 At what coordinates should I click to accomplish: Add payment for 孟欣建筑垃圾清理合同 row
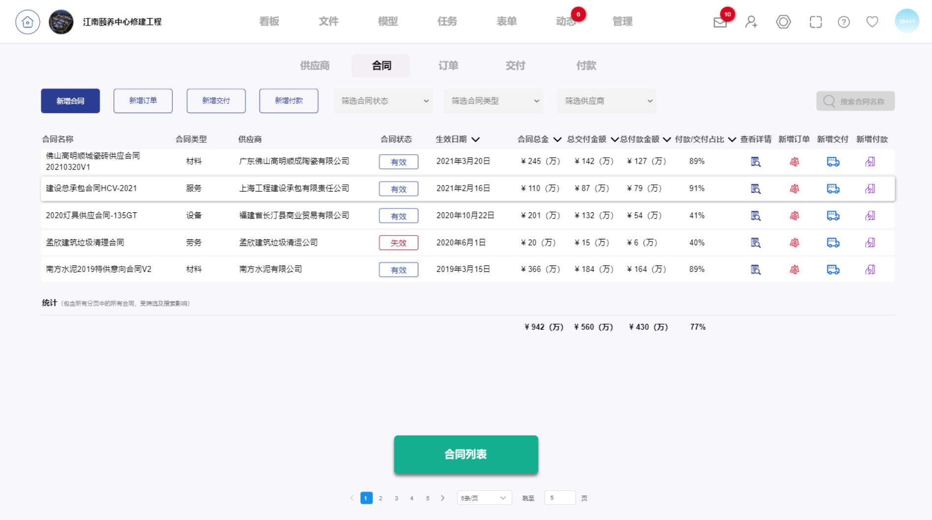point(870,243)
